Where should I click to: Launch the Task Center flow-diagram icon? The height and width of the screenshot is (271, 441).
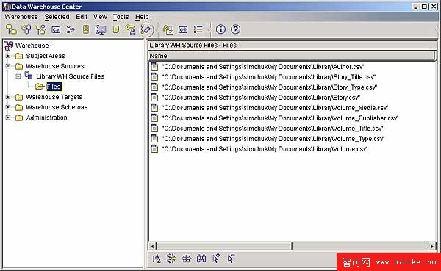[x=71, y=29]
